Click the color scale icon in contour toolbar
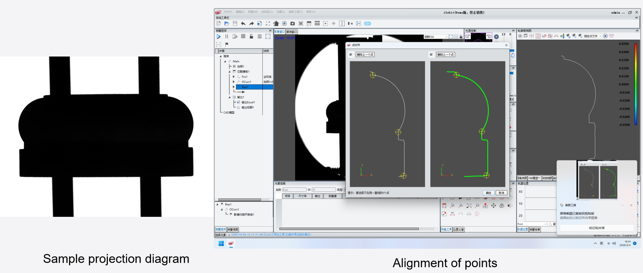The image size is (643, 273). (562, 36)
